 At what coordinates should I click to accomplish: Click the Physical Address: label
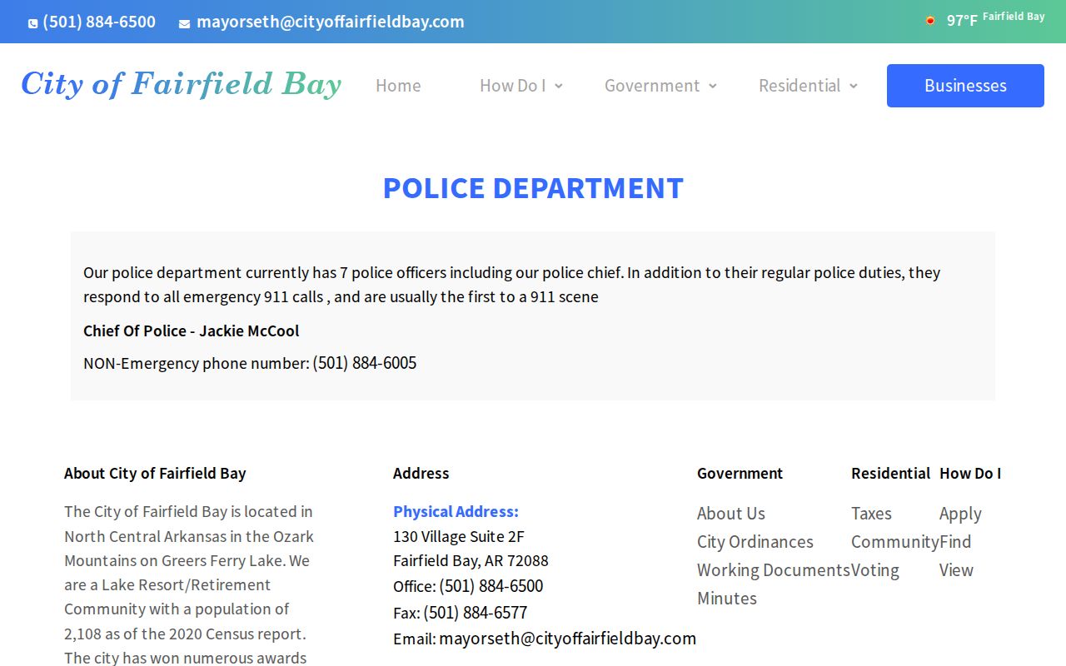pos(456,511)
